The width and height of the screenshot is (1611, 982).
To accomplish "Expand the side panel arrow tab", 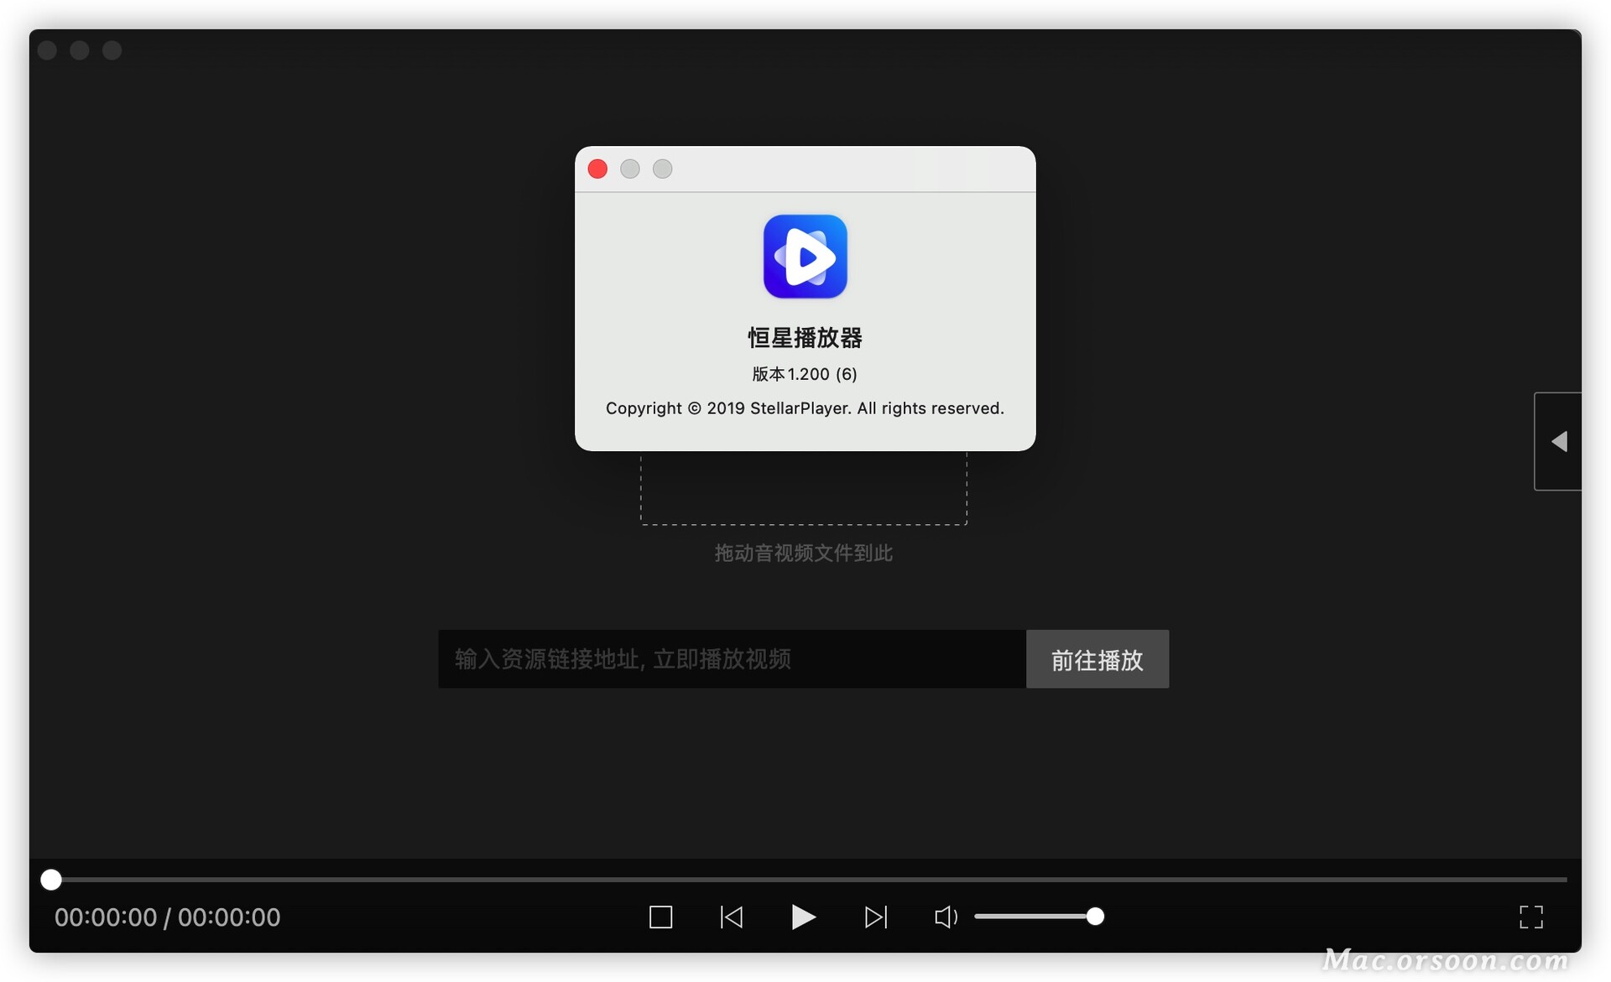I will 1558,441.
